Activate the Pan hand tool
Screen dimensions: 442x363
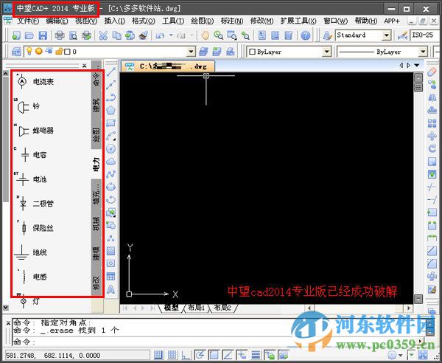tap(205, 35)
